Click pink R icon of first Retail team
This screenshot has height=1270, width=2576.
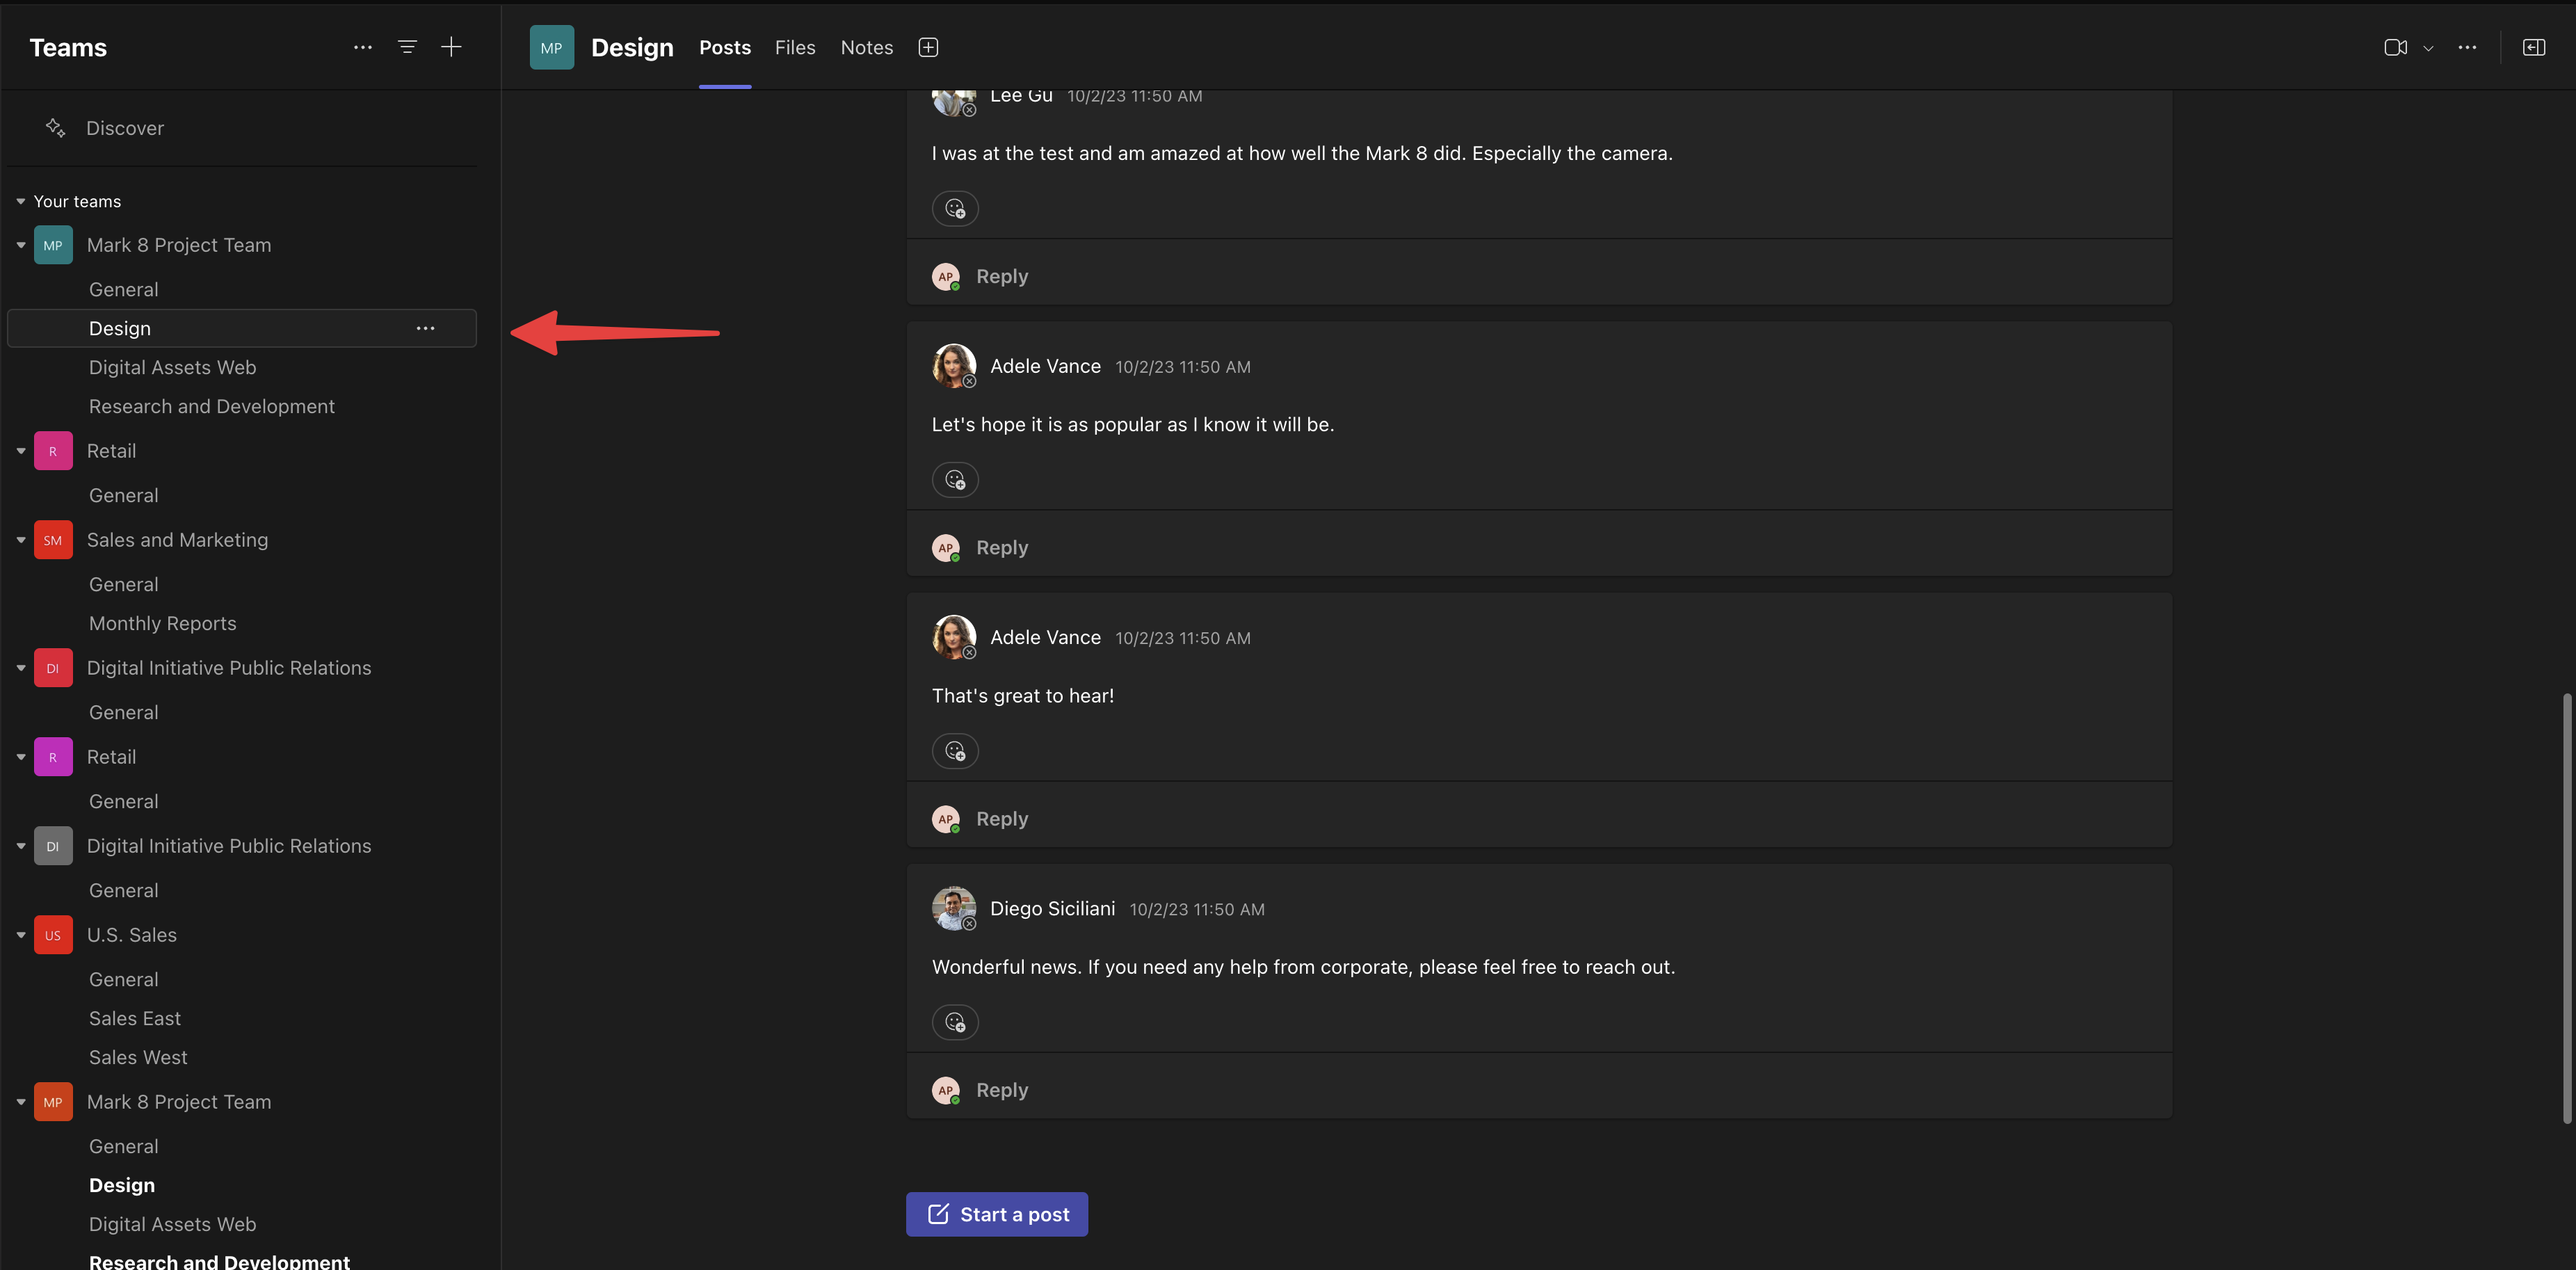coord(53,451)
